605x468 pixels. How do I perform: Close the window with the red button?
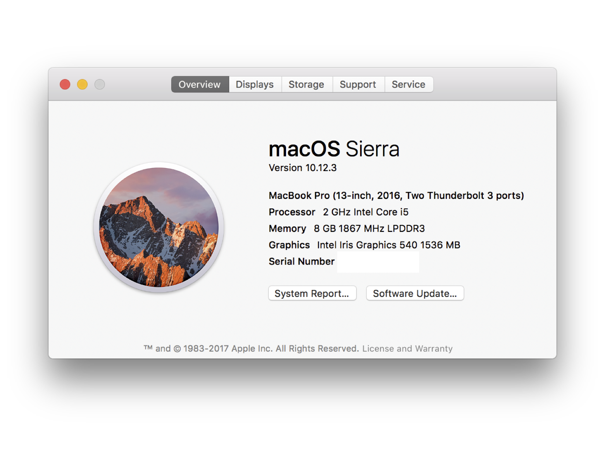65,84
